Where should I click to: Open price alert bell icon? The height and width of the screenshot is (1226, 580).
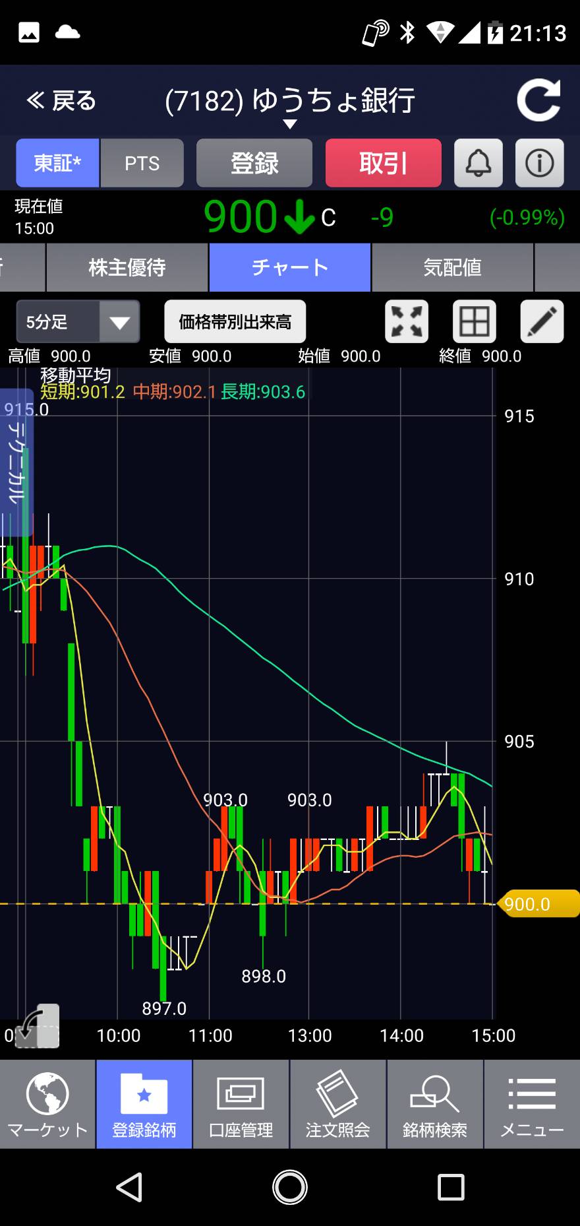click(478, 163)
